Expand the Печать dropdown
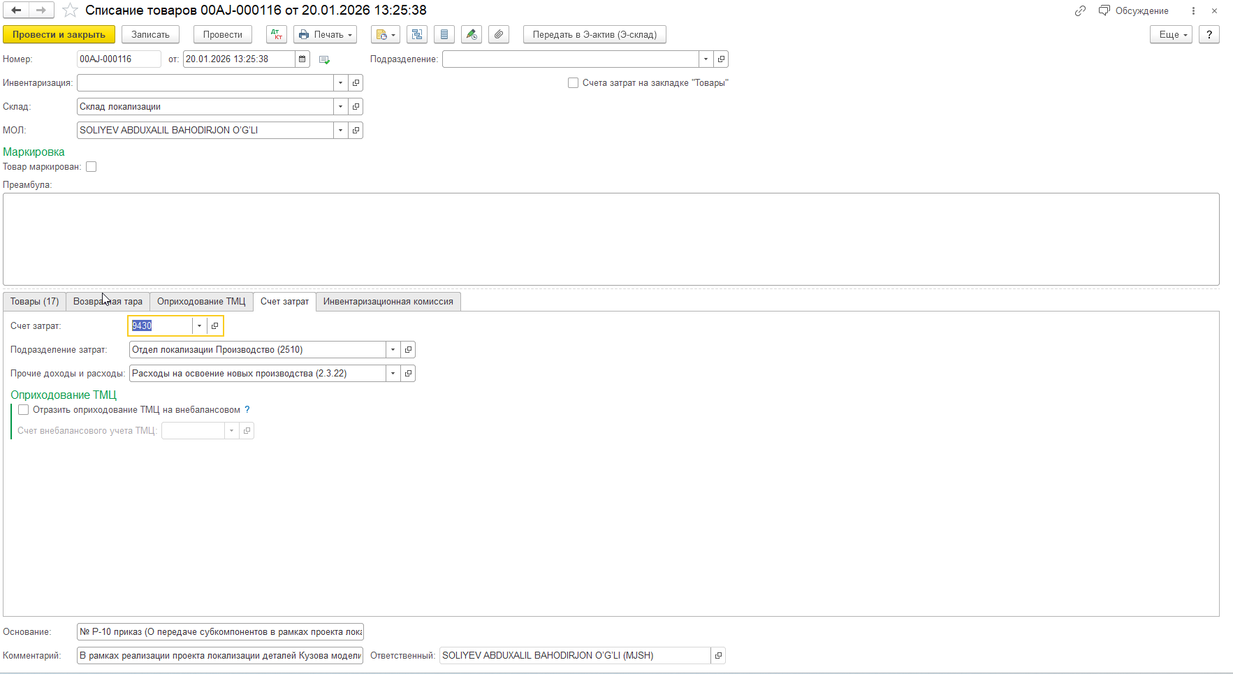This screenshot has width=1233, height=674. (x=326, y=34)
